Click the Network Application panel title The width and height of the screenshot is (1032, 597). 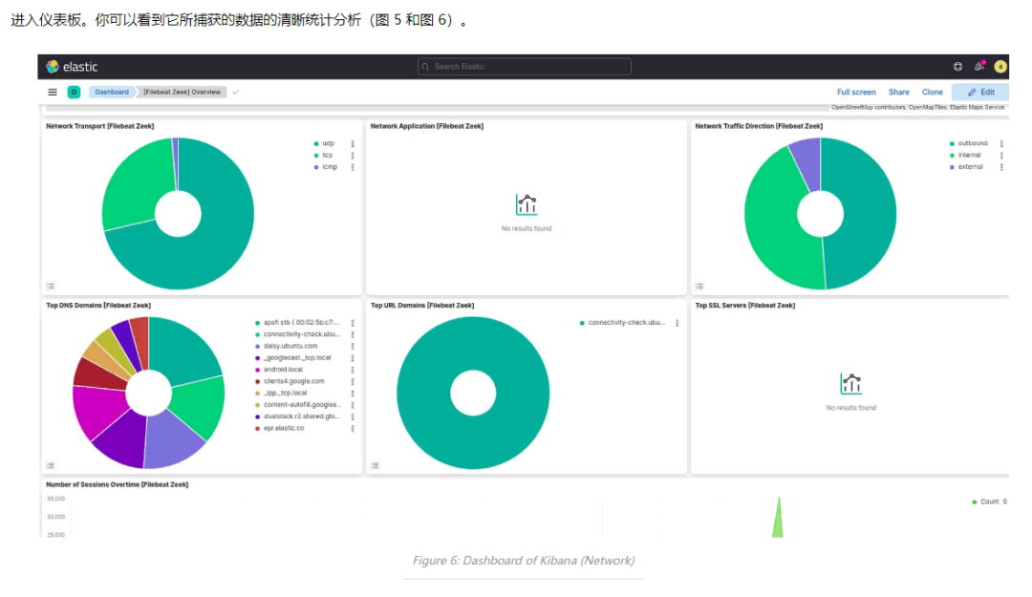point(426,126)
